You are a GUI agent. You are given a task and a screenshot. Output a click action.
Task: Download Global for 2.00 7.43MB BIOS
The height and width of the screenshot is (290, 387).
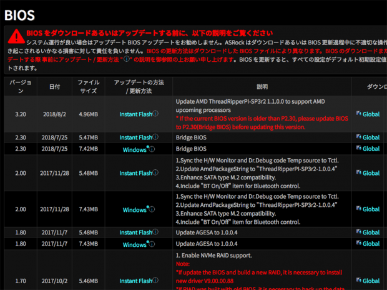pyautogui.click(x=371, y=209)
